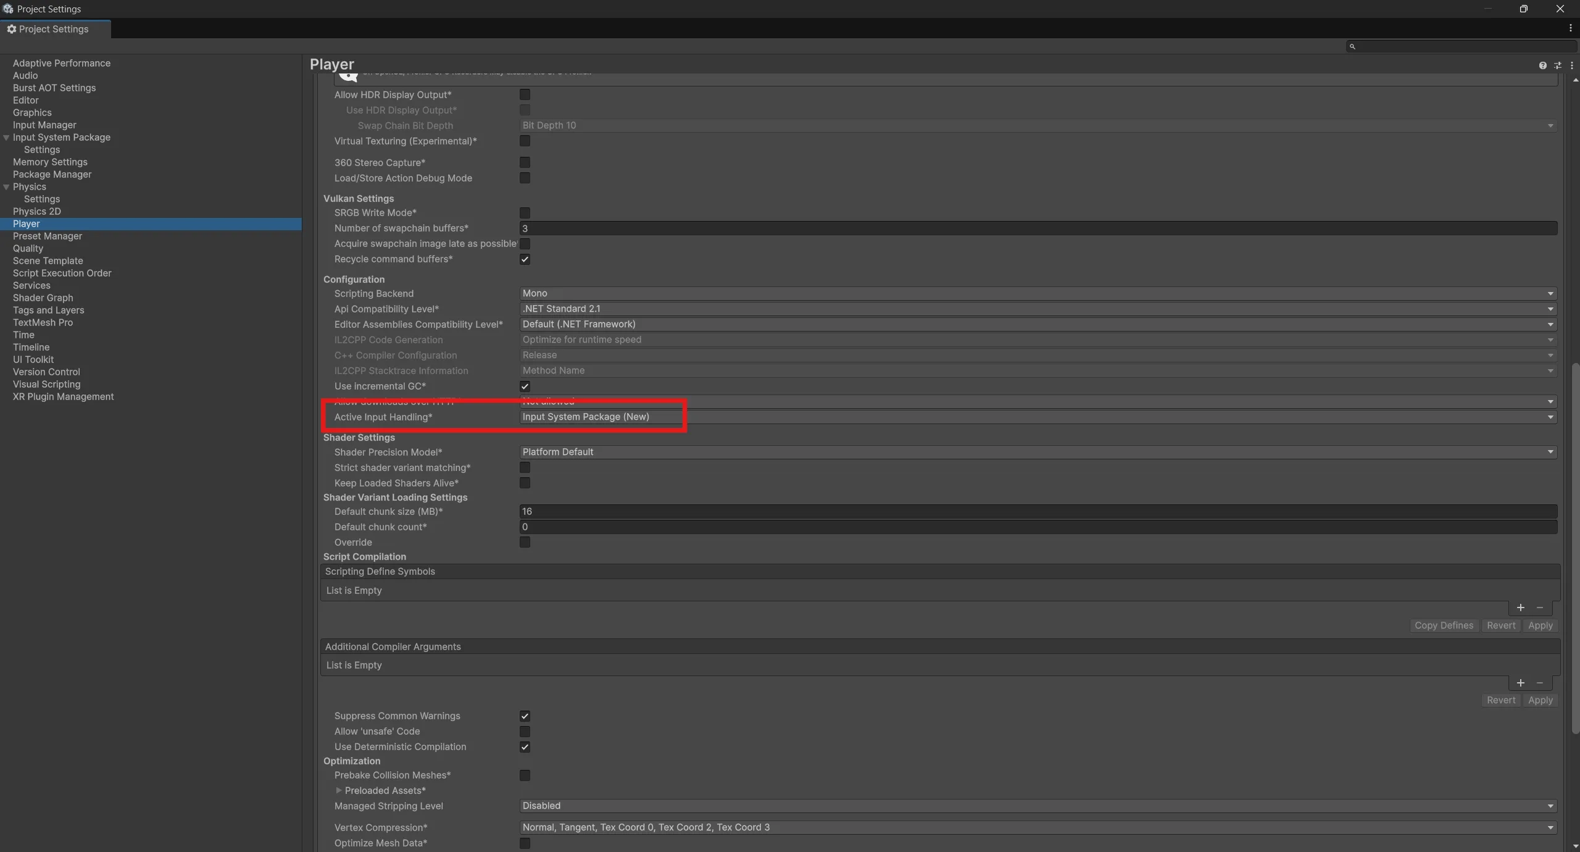Select Input Manager in sidebar

tap(44, 125)
